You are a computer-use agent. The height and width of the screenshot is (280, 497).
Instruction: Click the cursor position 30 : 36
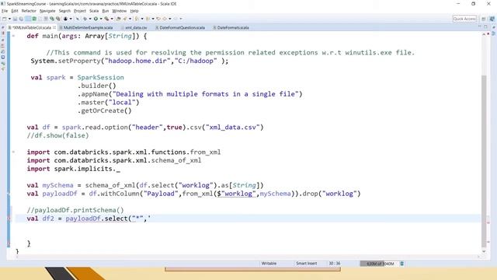(x=335, y=264)
